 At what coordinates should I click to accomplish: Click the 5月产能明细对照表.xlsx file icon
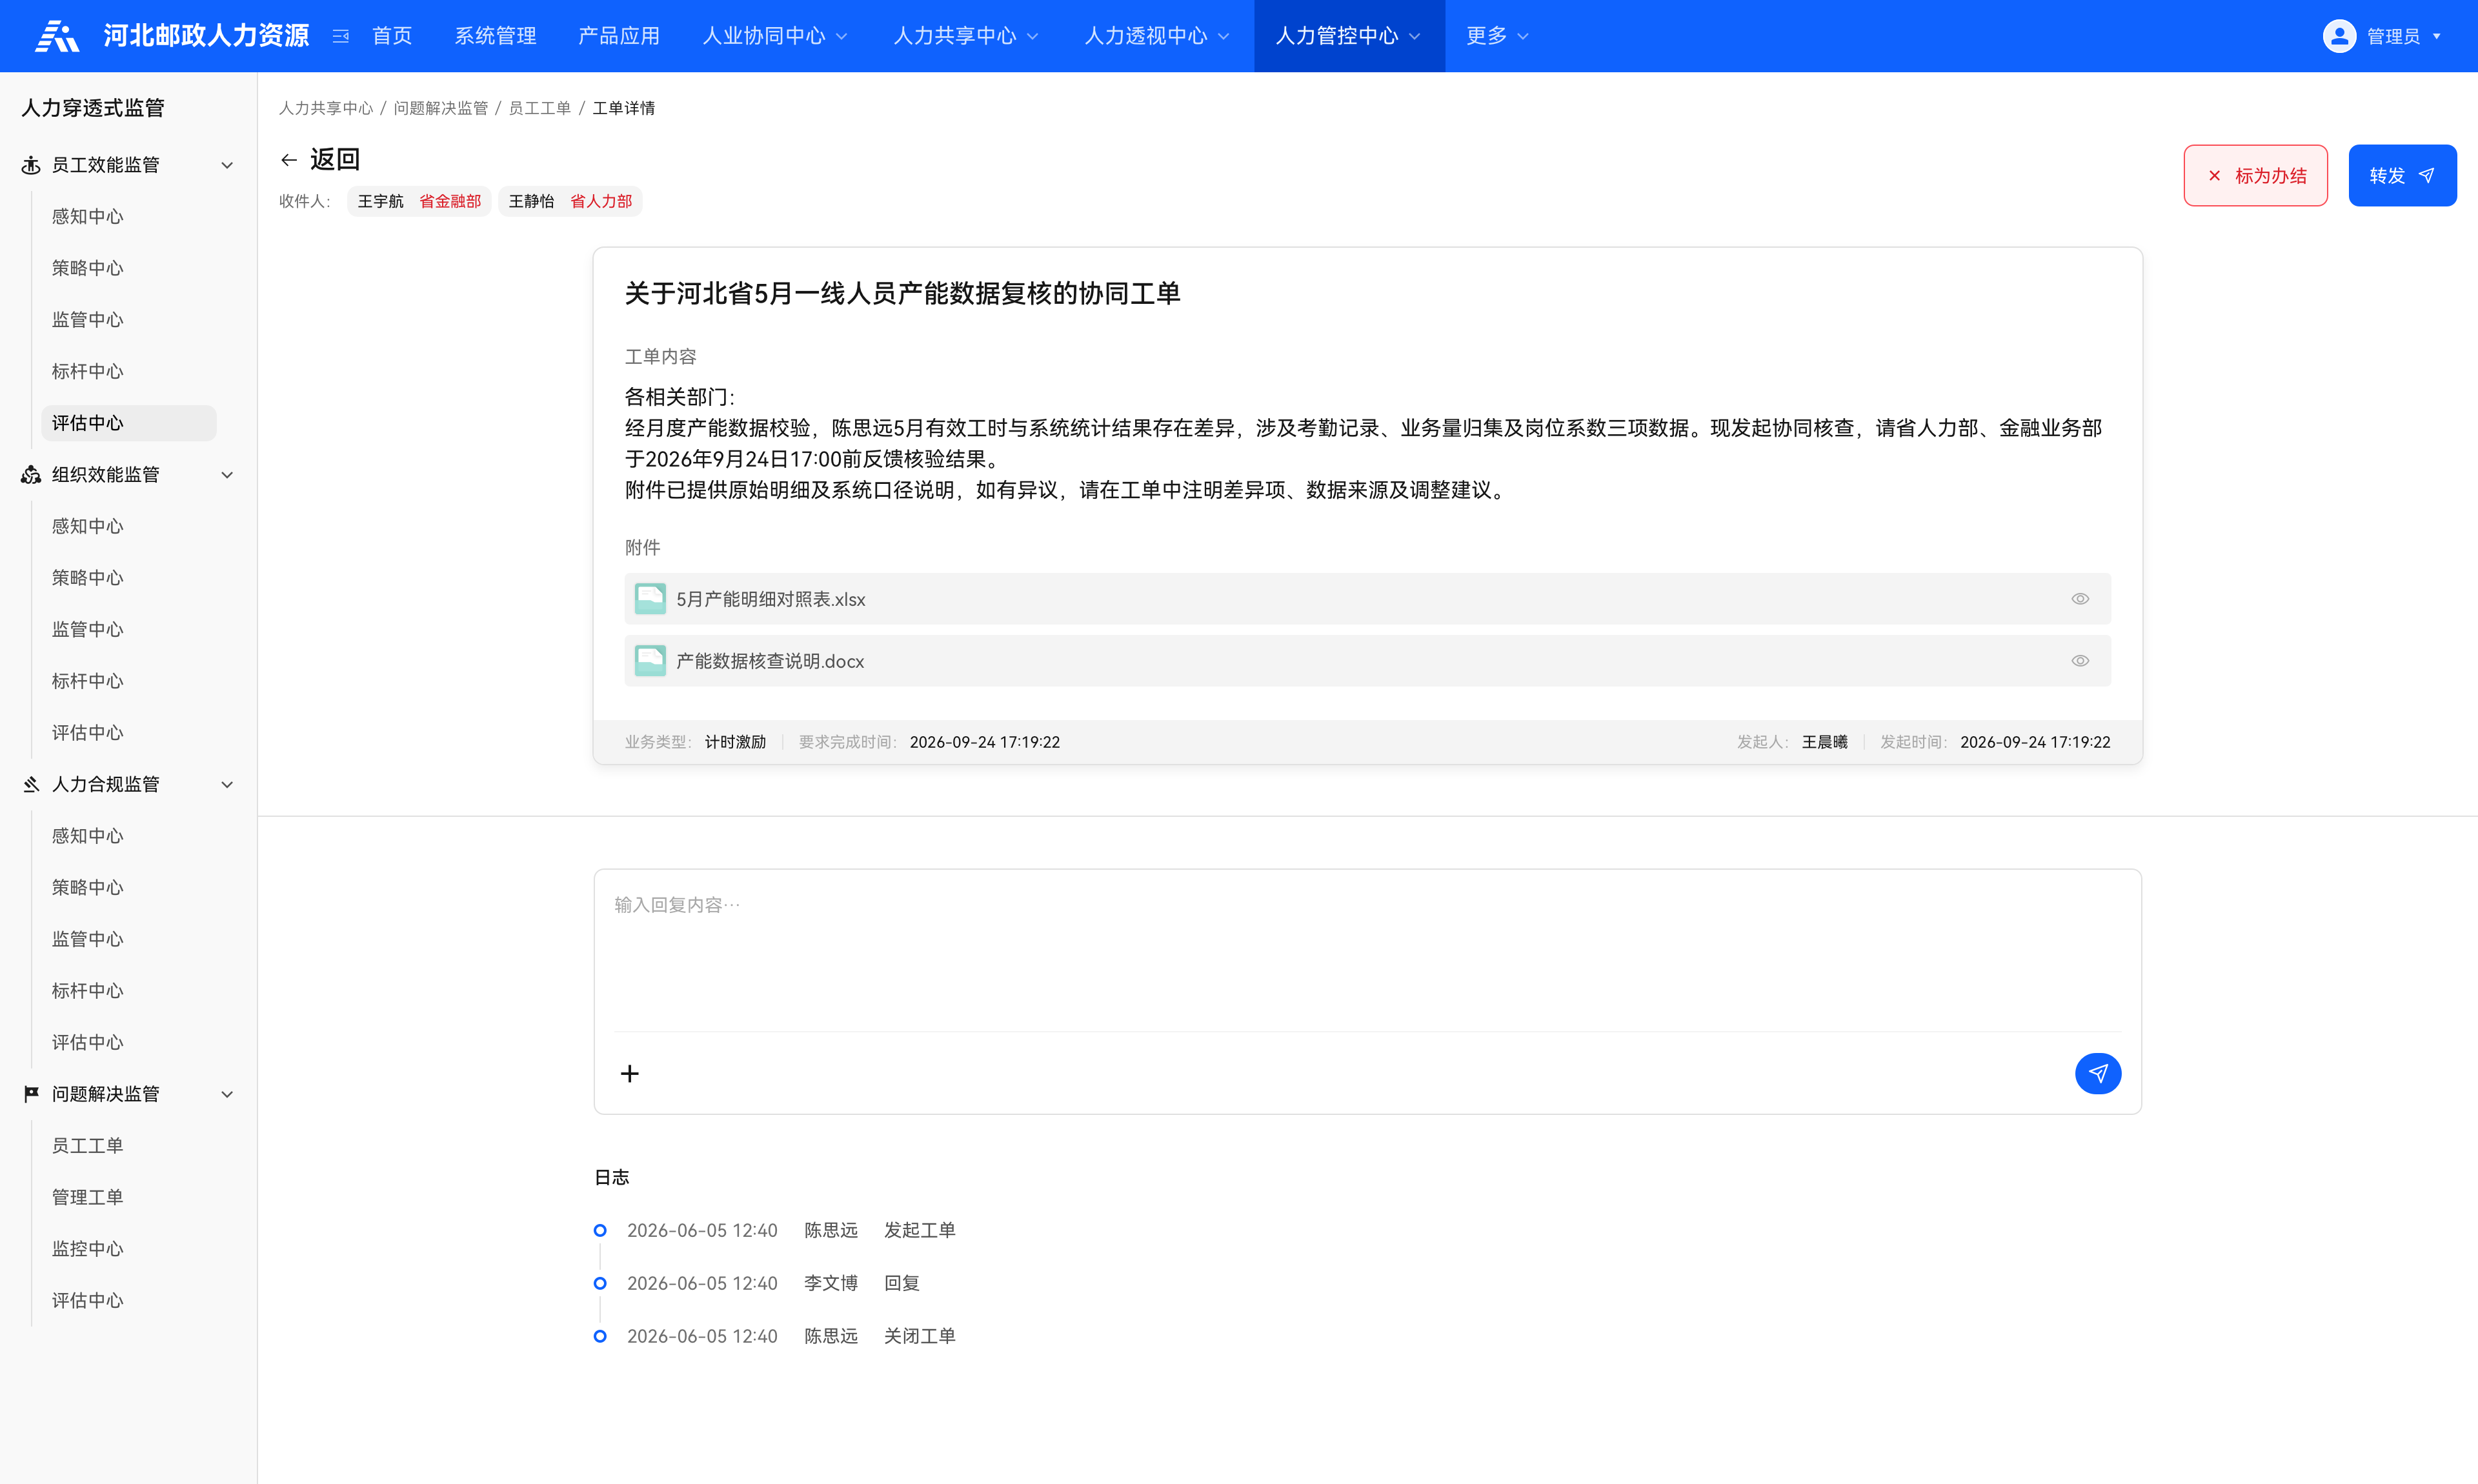[x=650, y=599]
